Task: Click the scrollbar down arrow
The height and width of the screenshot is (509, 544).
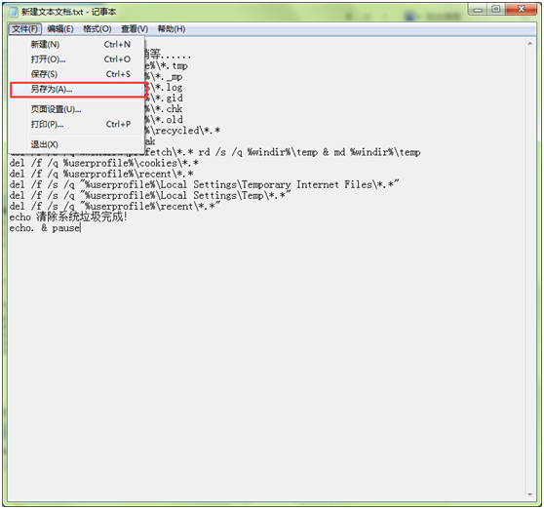Action: (529, 494)
